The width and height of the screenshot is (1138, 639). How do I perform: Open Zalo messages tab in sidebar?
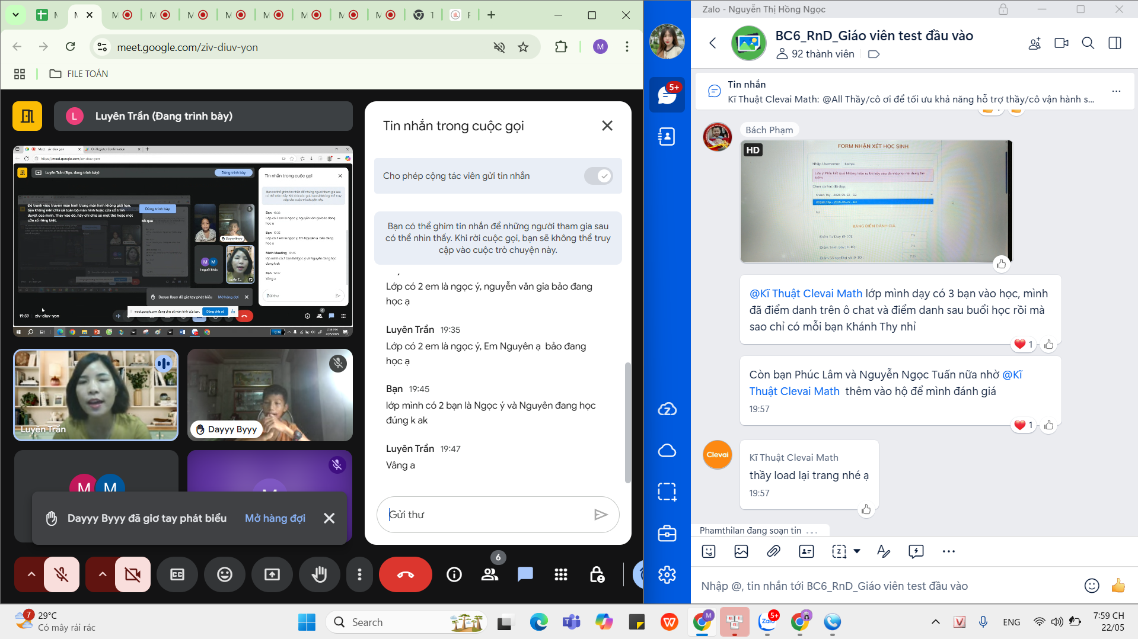(667, 95)
